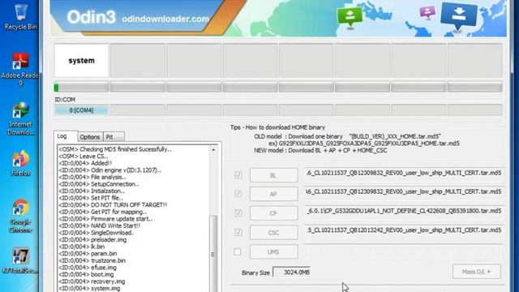Click the system status box
The height and width of the screenshot is (292, 519).
coord(81,61)
